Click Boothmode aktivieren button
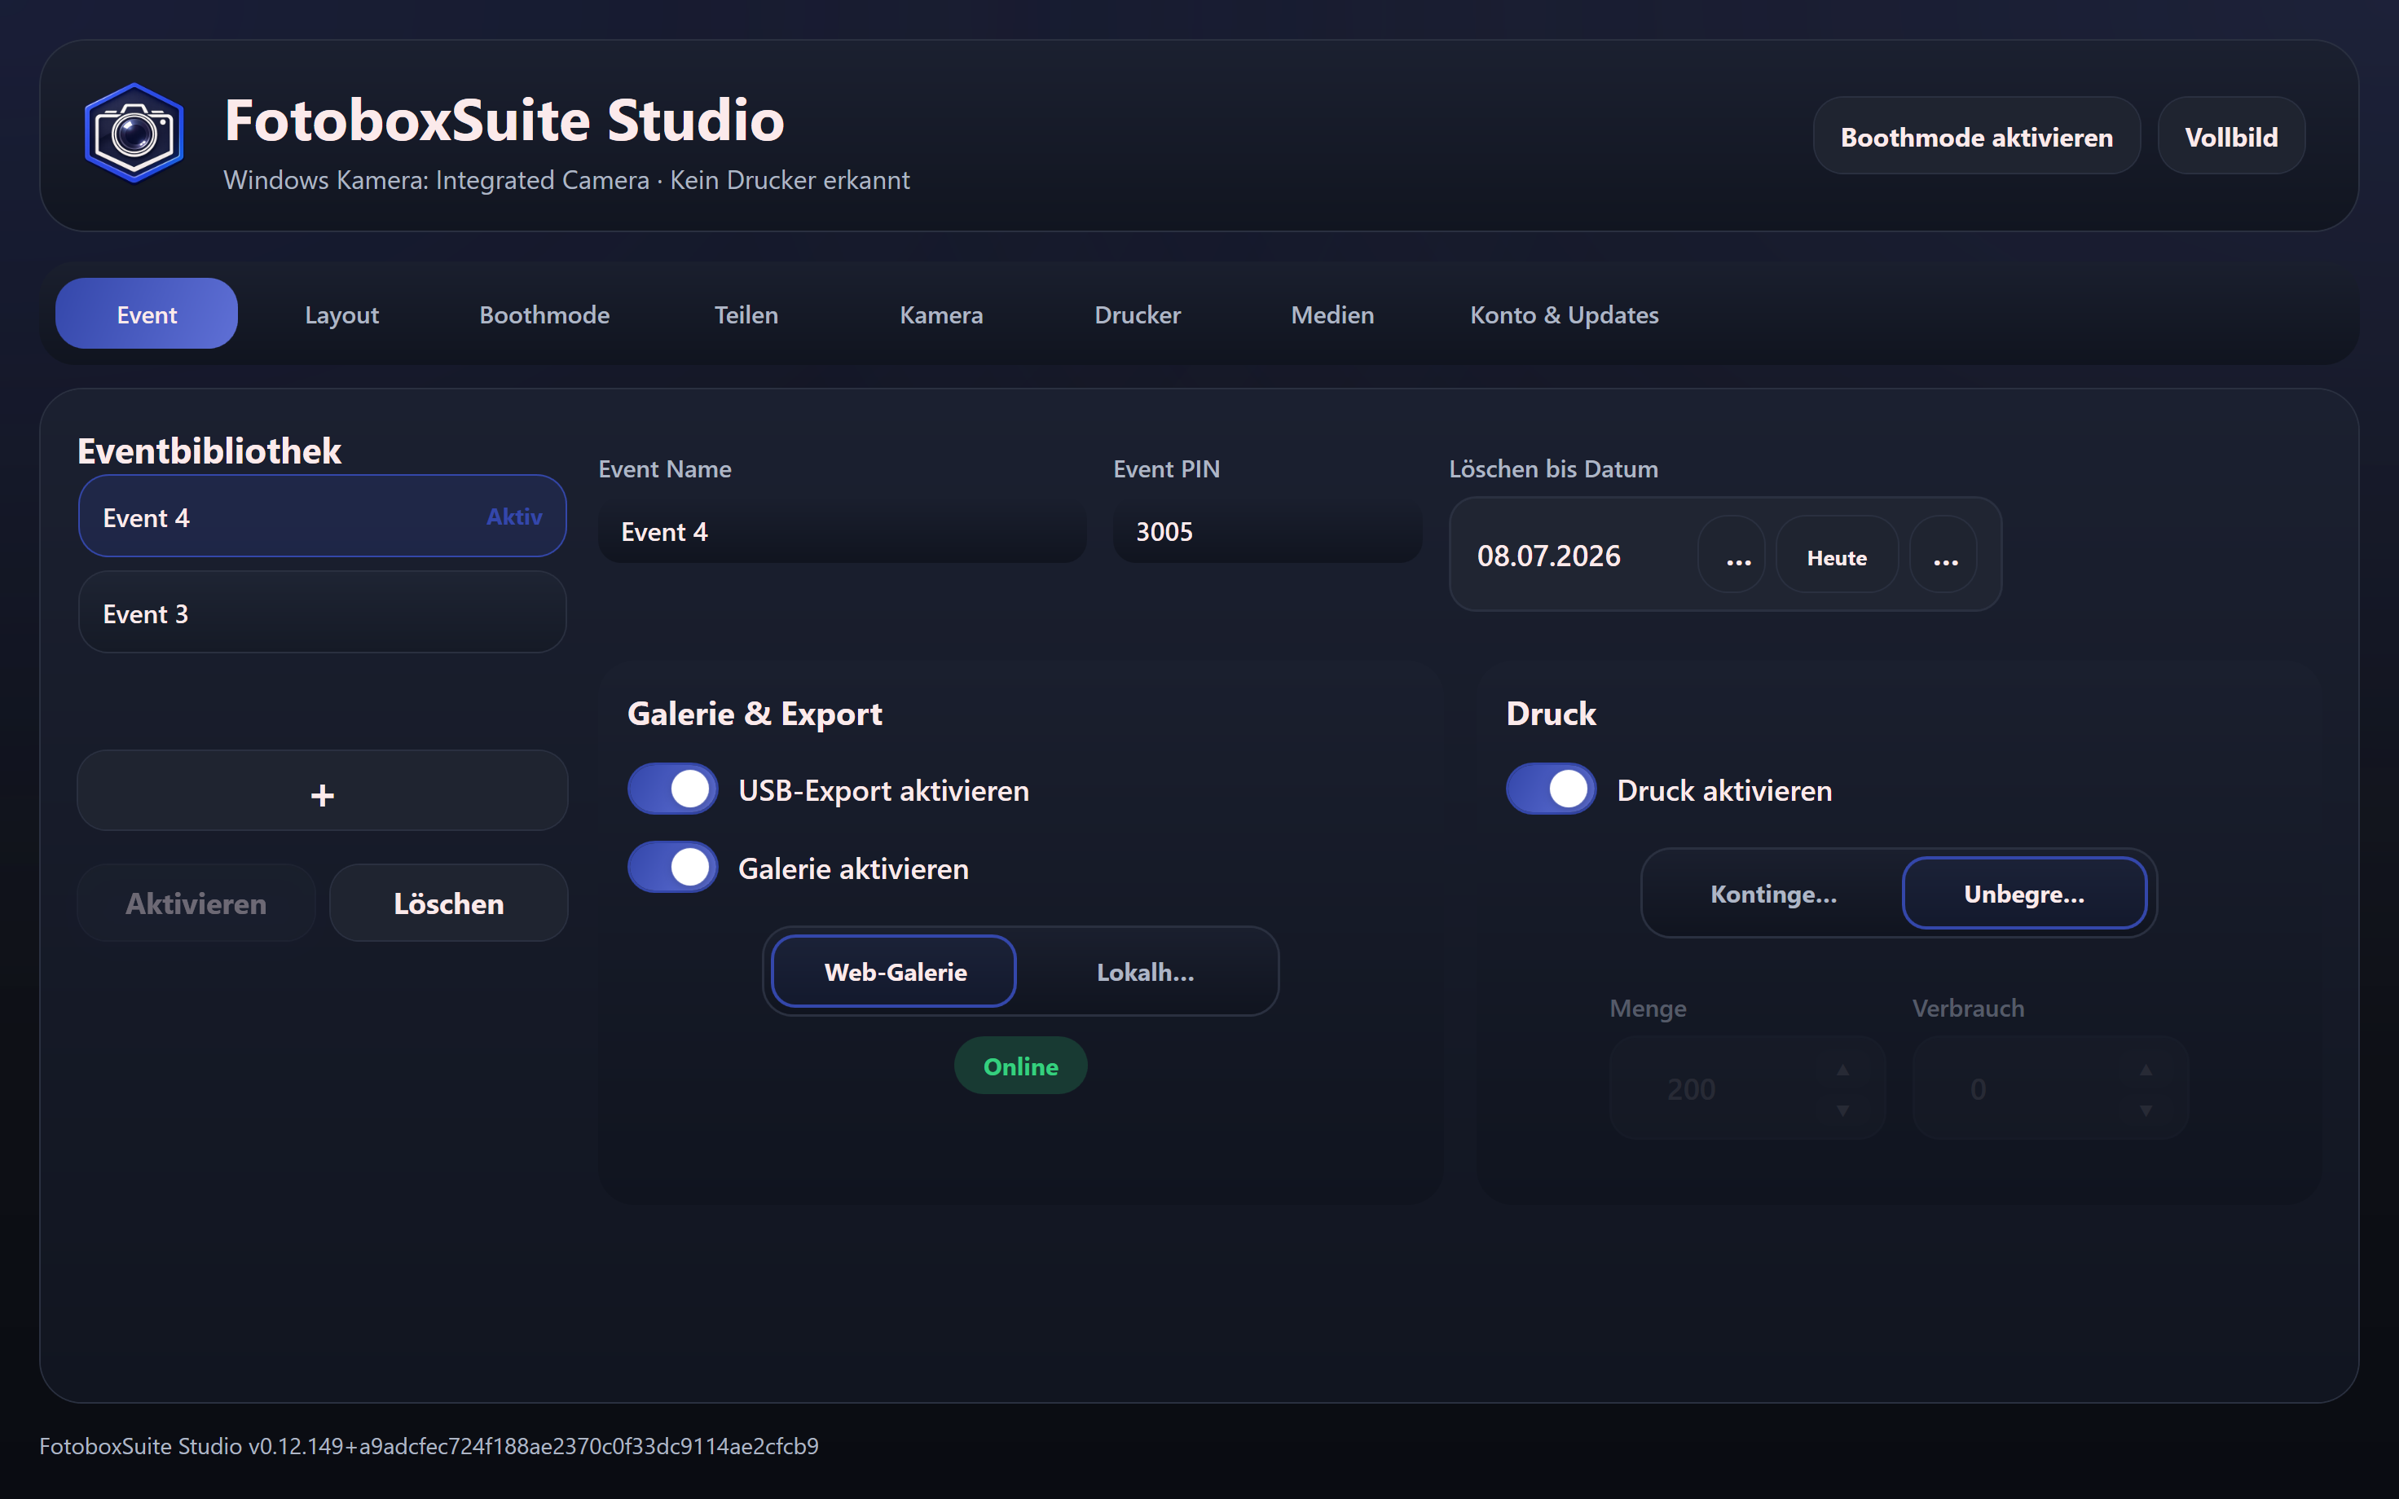This screenshot has height=1499, width=2399. point(1977,136)
